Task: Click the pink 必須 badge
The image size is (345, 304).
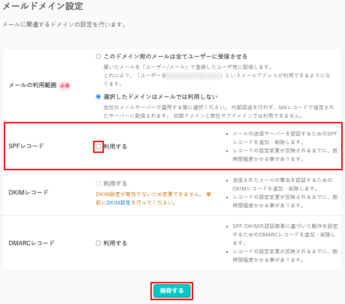Action: tap(64, 85)
